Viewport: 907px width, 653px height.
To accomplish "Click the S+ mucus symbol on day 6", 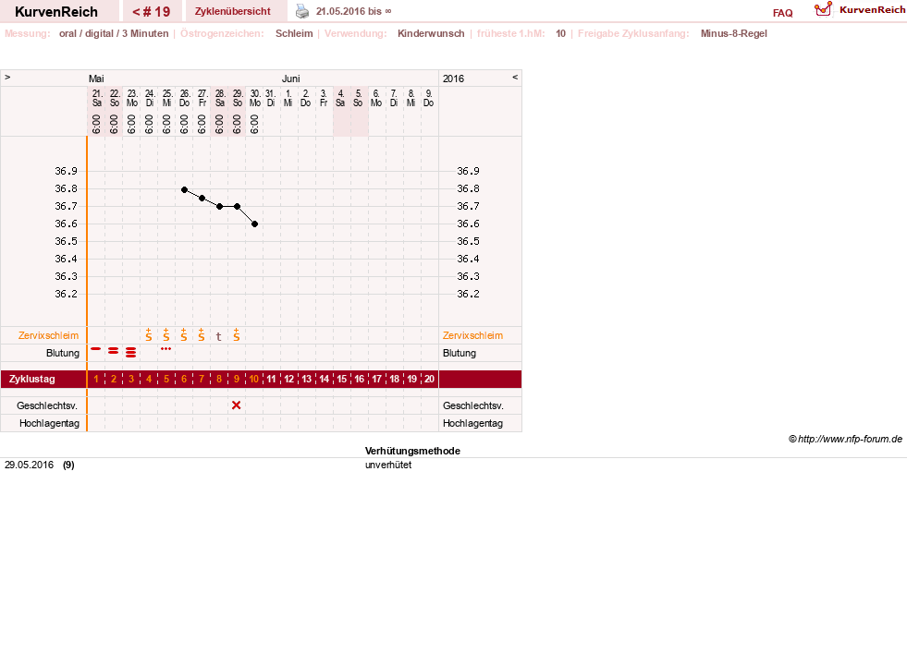I will (184, 334).
